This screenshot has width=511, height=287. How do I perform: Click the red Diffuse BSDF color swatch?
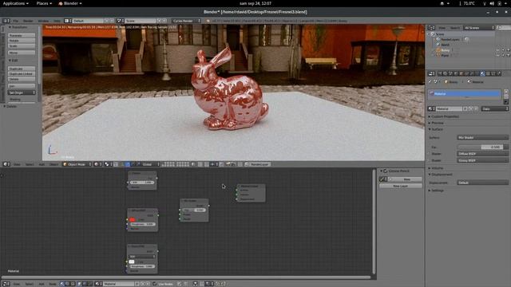(x=132, y=220)
